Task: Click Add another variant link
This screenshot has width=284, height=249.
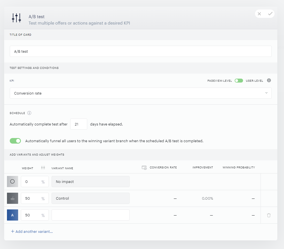Action: click(32, 231)
